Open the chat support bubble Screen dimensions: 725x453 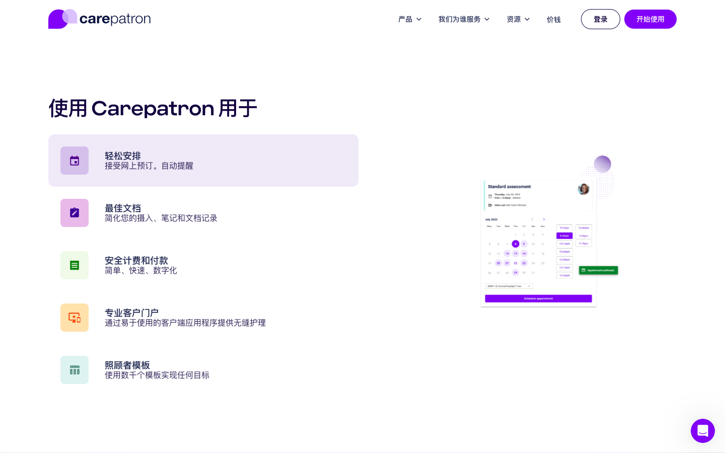tap(703, 431)
